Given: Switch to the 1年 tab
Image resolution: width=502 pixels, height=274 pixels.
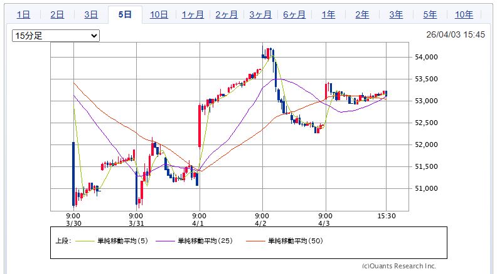Looking at the screenshot, I should point(328,14).
